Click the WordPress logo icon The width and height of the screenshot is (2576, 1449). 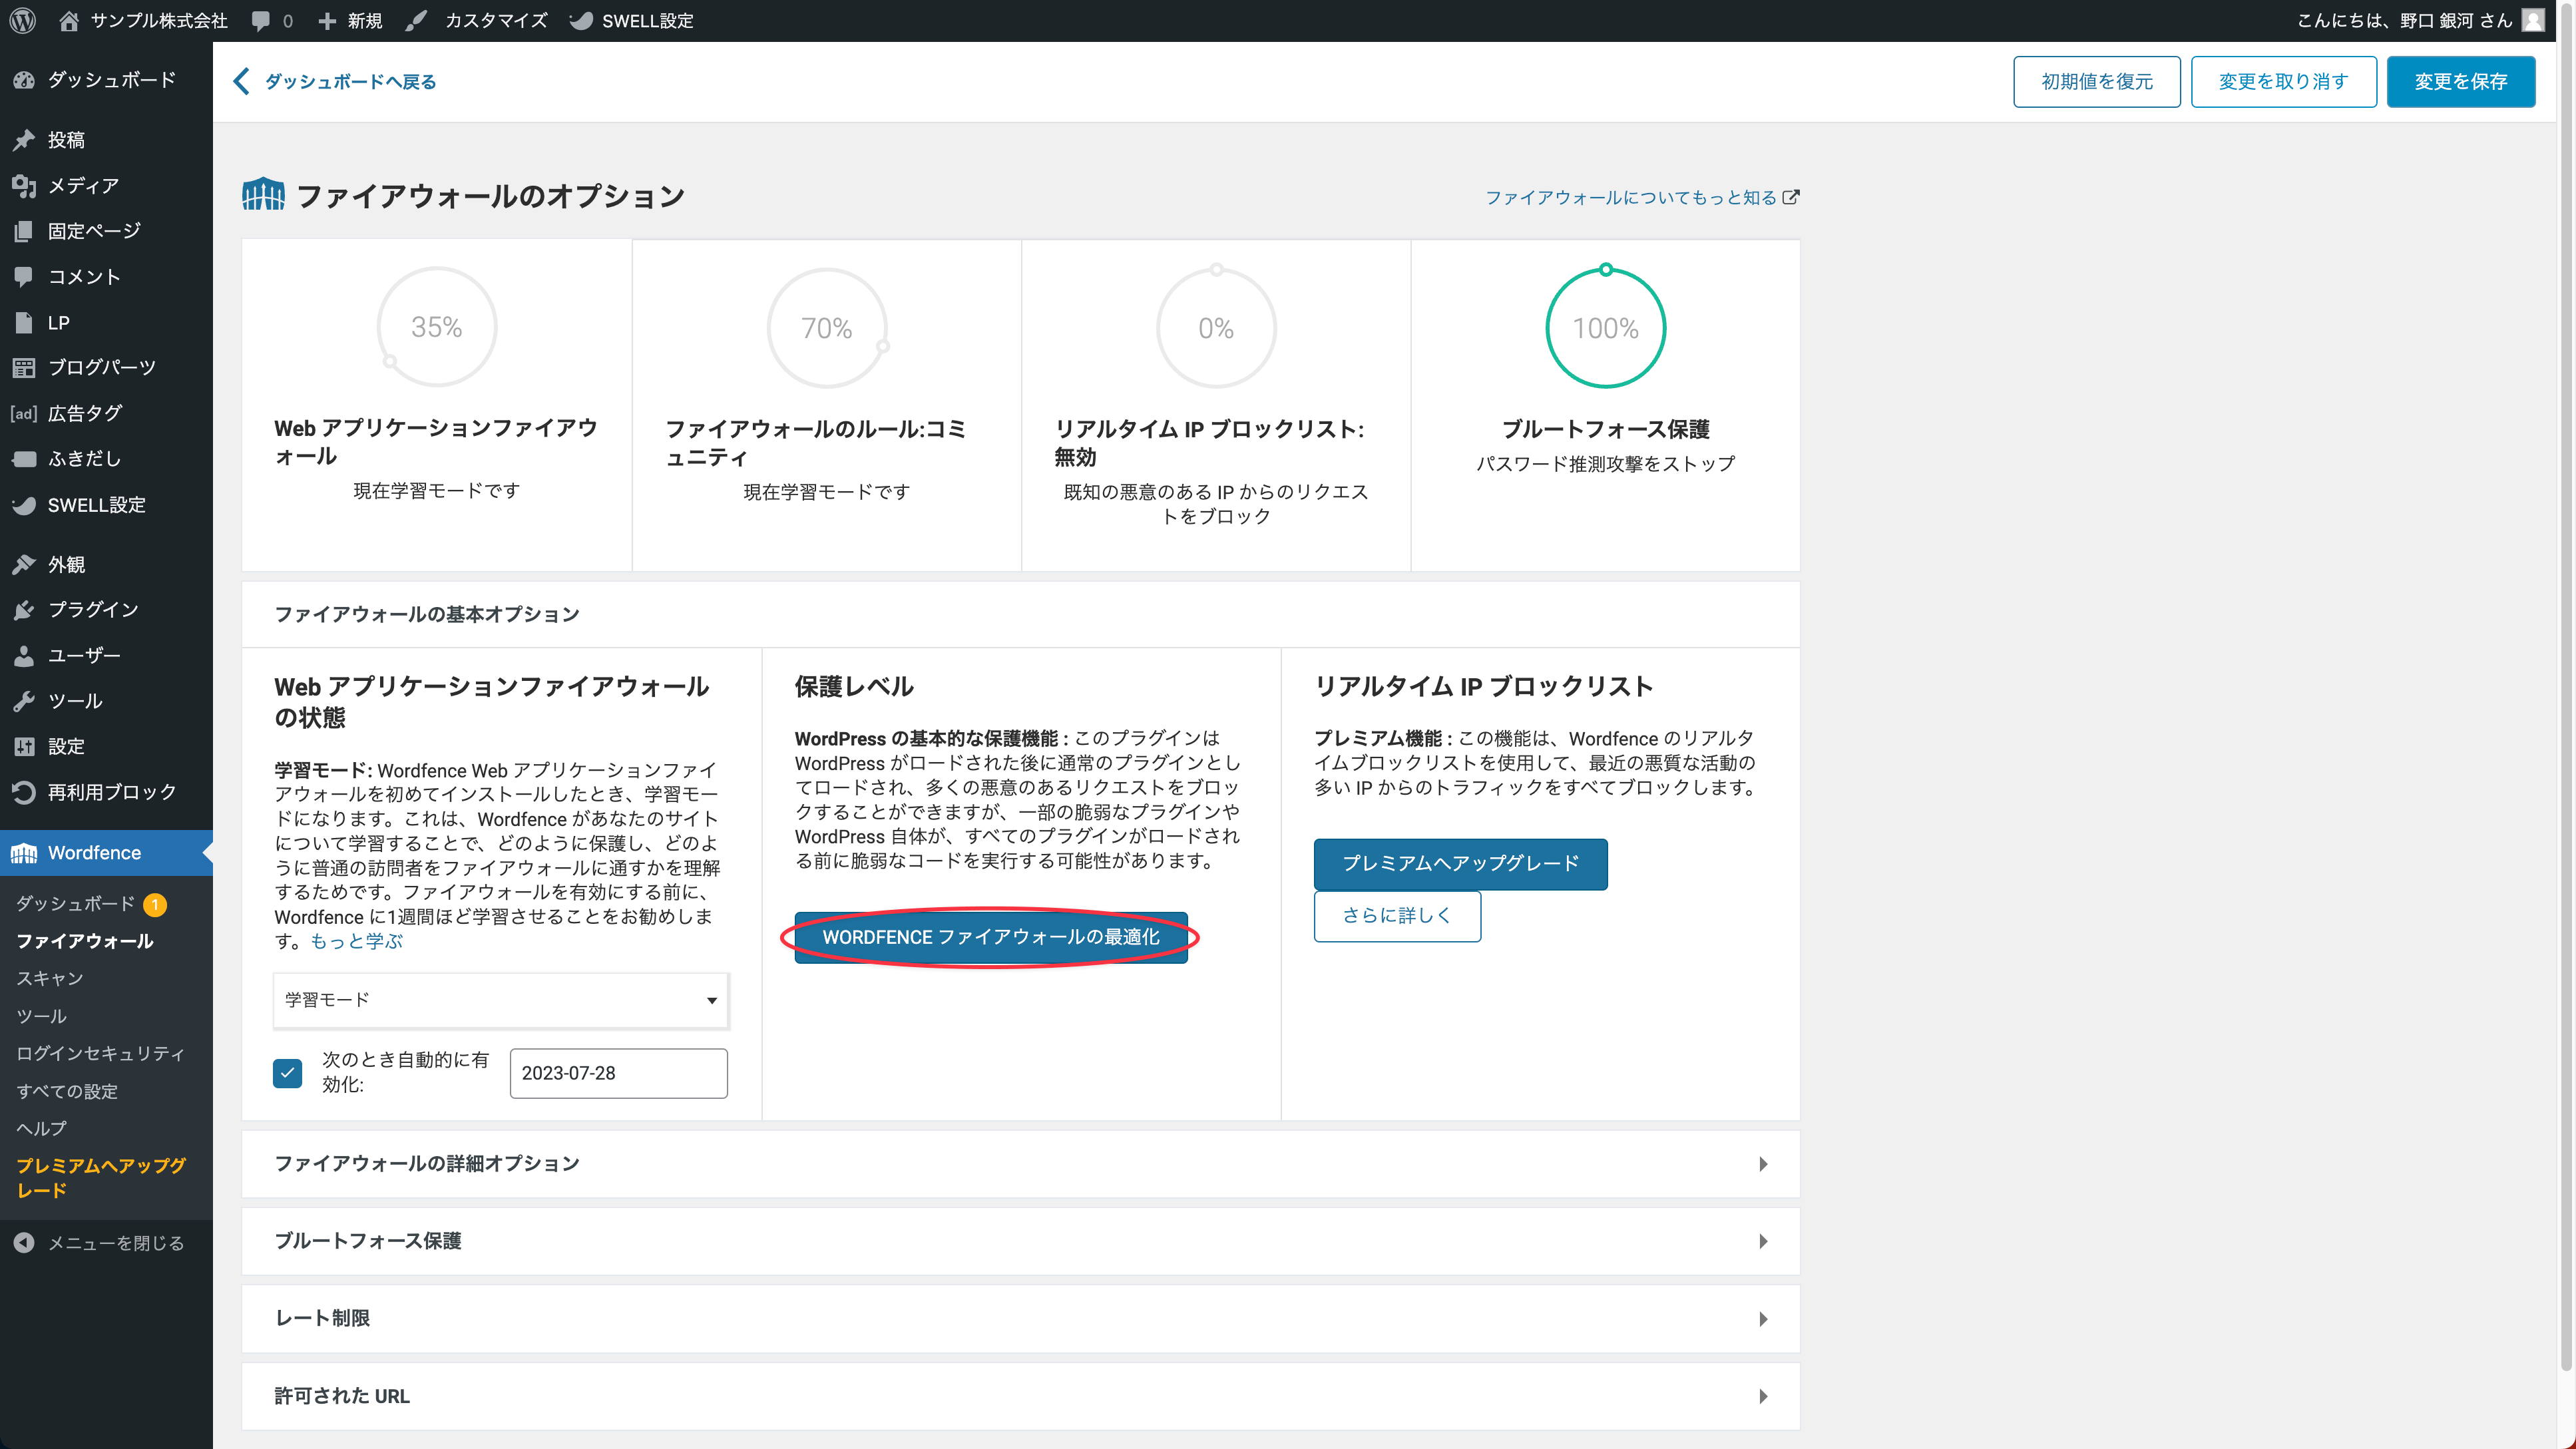click(23, 20)
